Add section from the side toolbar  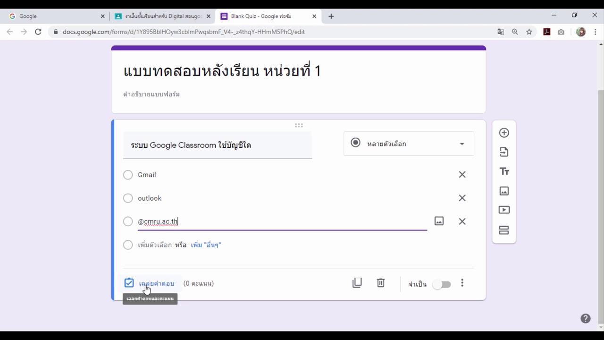(504, 230)
